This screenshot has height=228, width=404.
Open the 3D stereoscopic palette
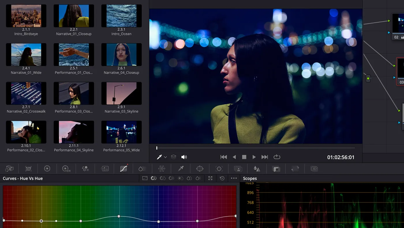pos(314,169)
